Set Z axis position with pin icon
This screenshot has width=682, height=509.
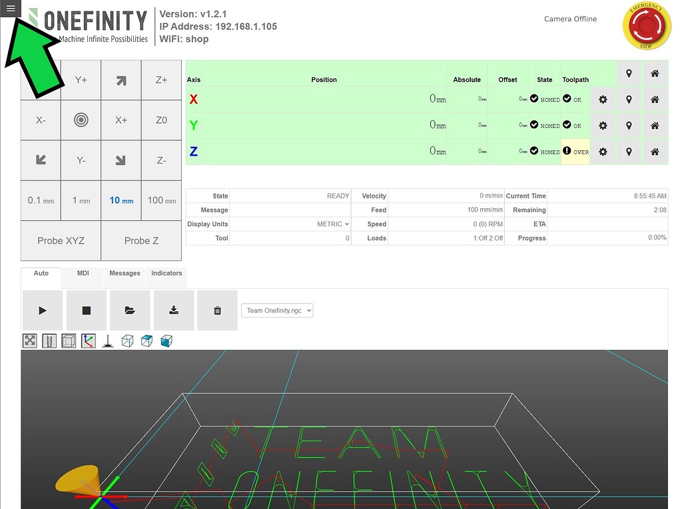tap(629, 152)
